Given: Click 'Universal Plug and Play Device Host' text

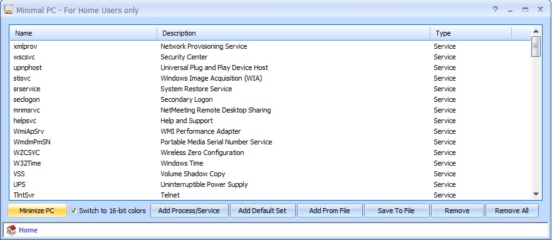Looking at the screenshot, I should (x=214, y=67).
